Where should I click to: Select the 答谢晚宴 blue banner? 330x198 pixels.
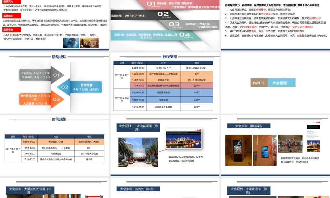point(86,87)
